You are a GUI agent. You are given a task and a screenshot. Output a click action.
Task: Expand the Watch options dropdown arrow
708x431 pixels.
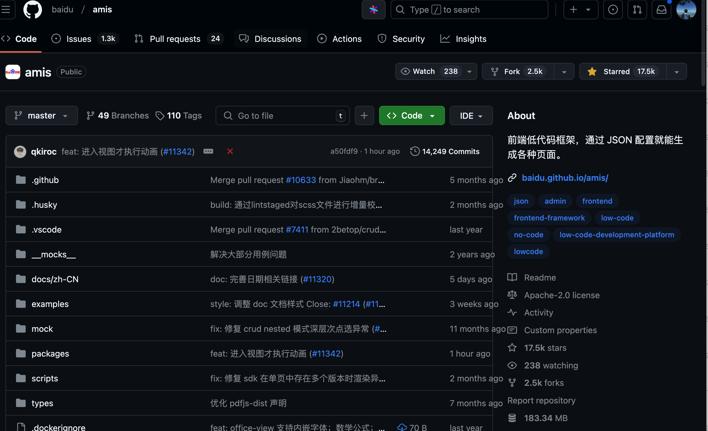pos(470,71)
